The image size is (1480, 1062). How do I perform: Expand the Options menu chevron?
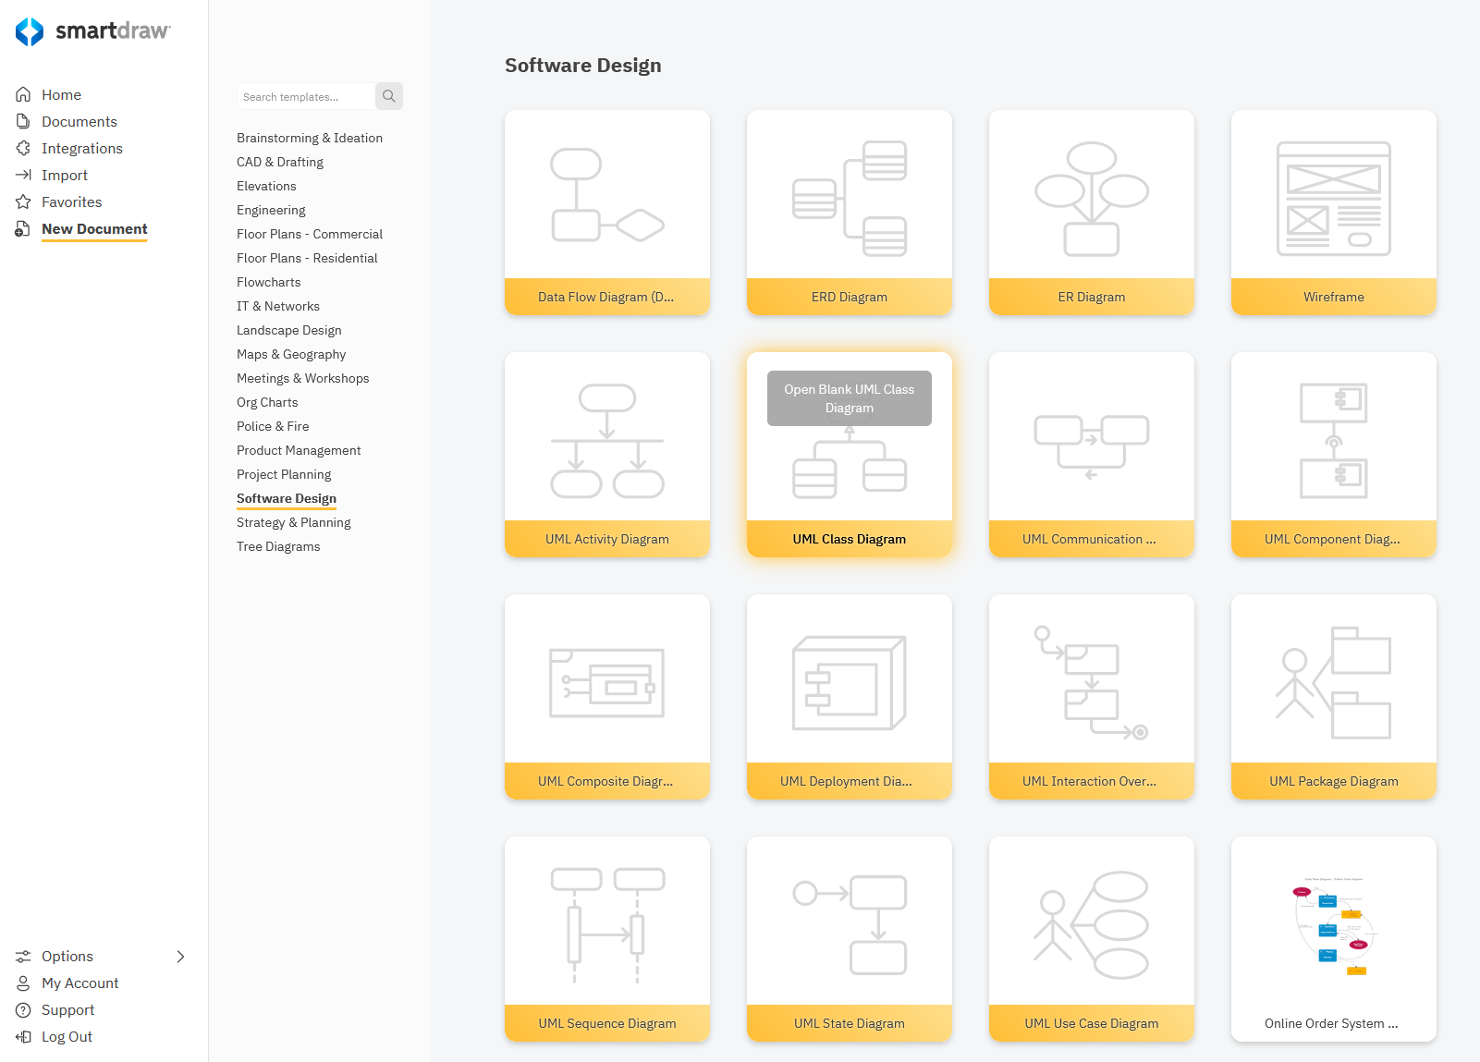(x=181, y=957)
